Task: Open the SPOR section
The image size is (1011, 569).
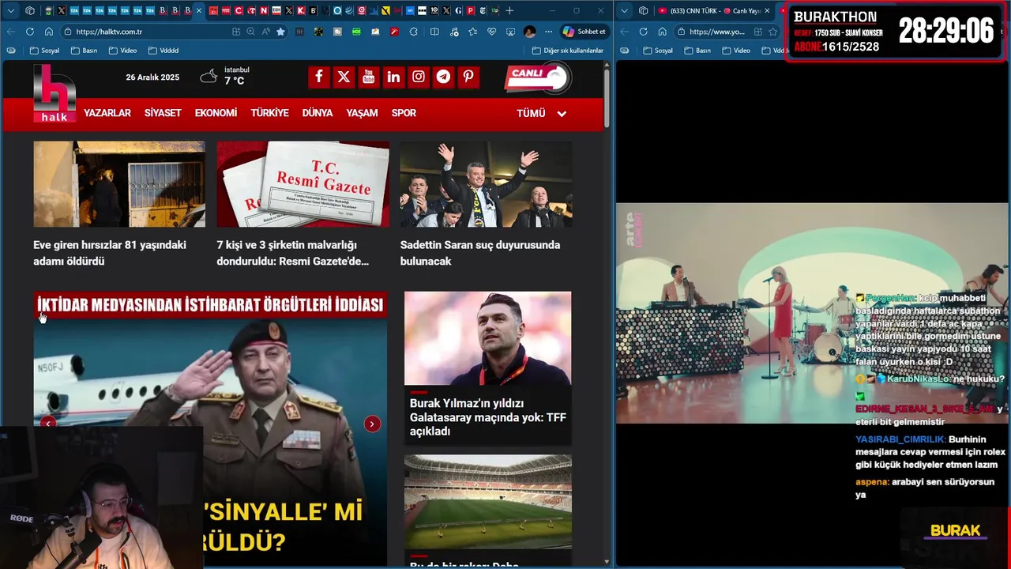Action: coord(404,113)
